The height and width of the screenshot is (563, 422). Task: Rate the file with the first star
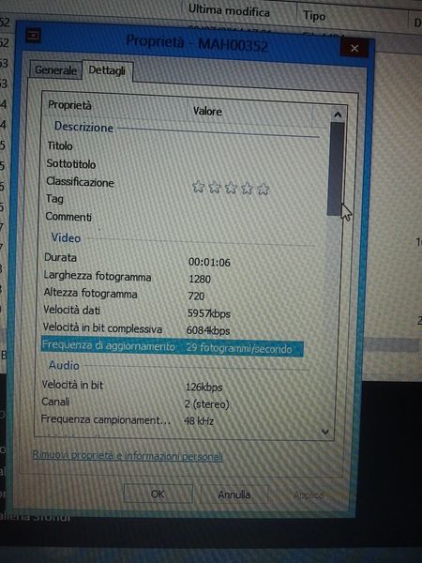(198, 187)
